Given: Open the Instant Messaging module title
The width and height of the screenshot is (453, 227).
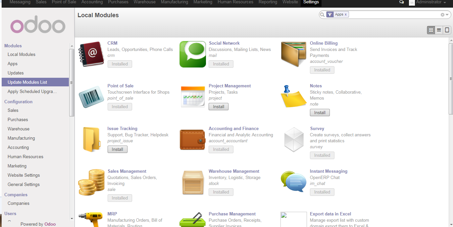Looking at the screenshot, I should 328,171.
